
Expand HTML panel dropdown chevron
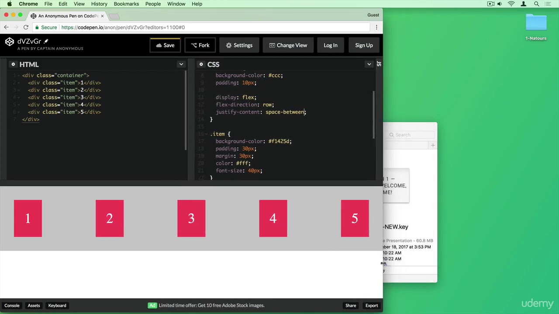(x=181, y=64)
